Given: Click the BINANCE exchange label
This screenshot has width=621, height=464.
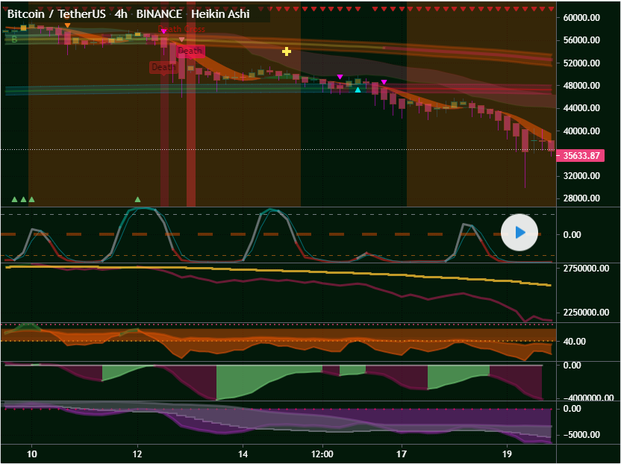Looking at the screenshot, I should 160,14.
